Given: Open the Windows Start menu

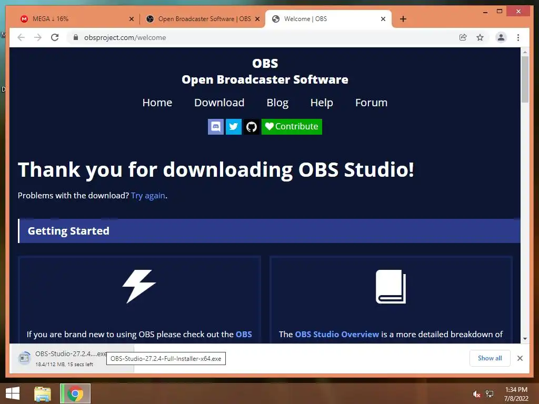Looking at the screenshot, I should tap(13, 393).
